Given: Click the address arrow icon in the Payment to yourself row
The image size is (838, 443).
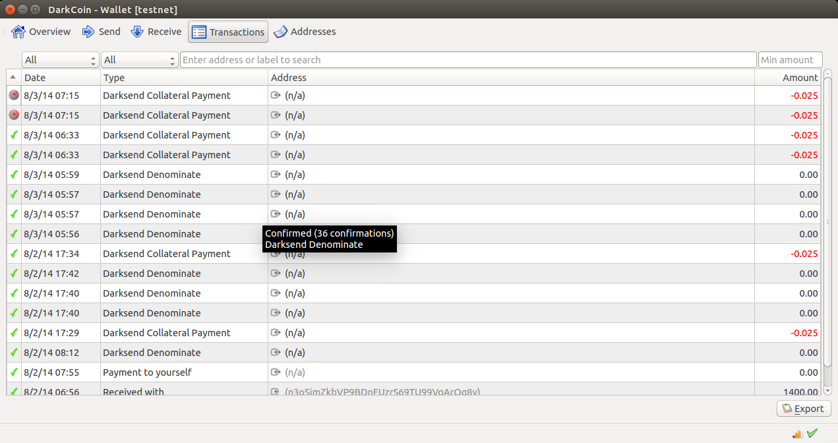Looking at the screenshot, I should coord(276,372).
